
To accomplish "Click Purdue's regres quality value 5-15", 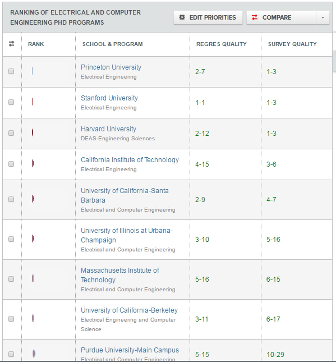I will point(202,354).
